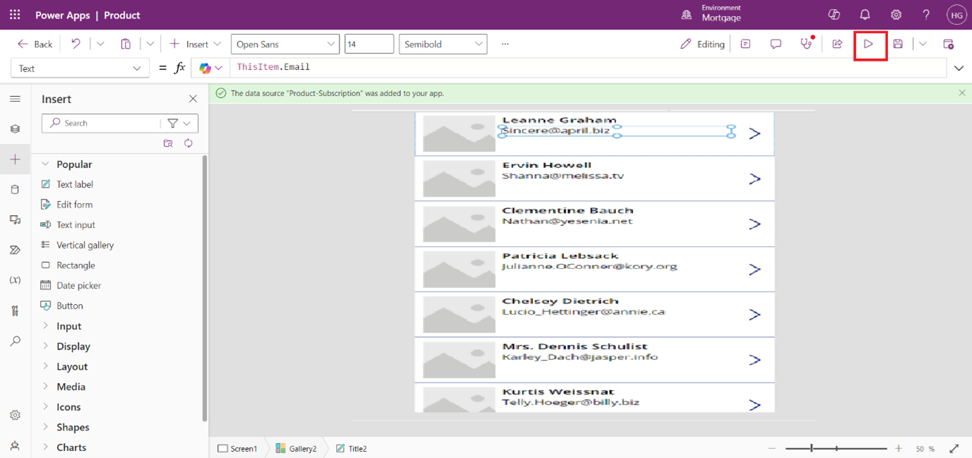Image resolution: width=972 pixels, height=458 pixels.
Task: Open the App checker stethoscope icon
Action: [x=806, y=44]
